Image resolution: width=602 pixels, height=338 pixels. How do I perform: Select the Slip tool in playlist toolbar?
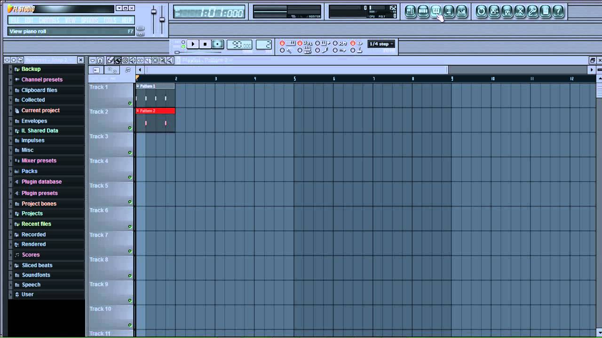(140, 60)
